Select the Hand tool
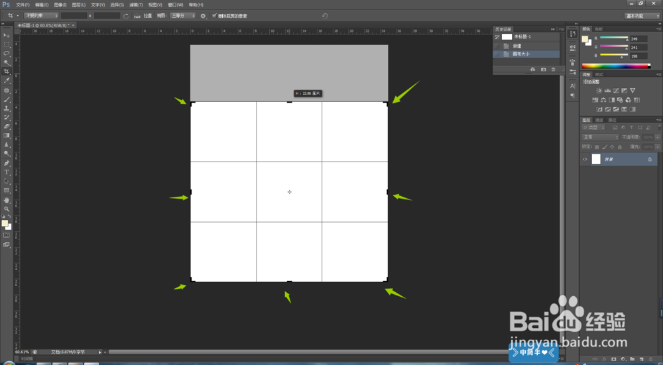This screenshot has height=365, width=663. pos(7,200)
